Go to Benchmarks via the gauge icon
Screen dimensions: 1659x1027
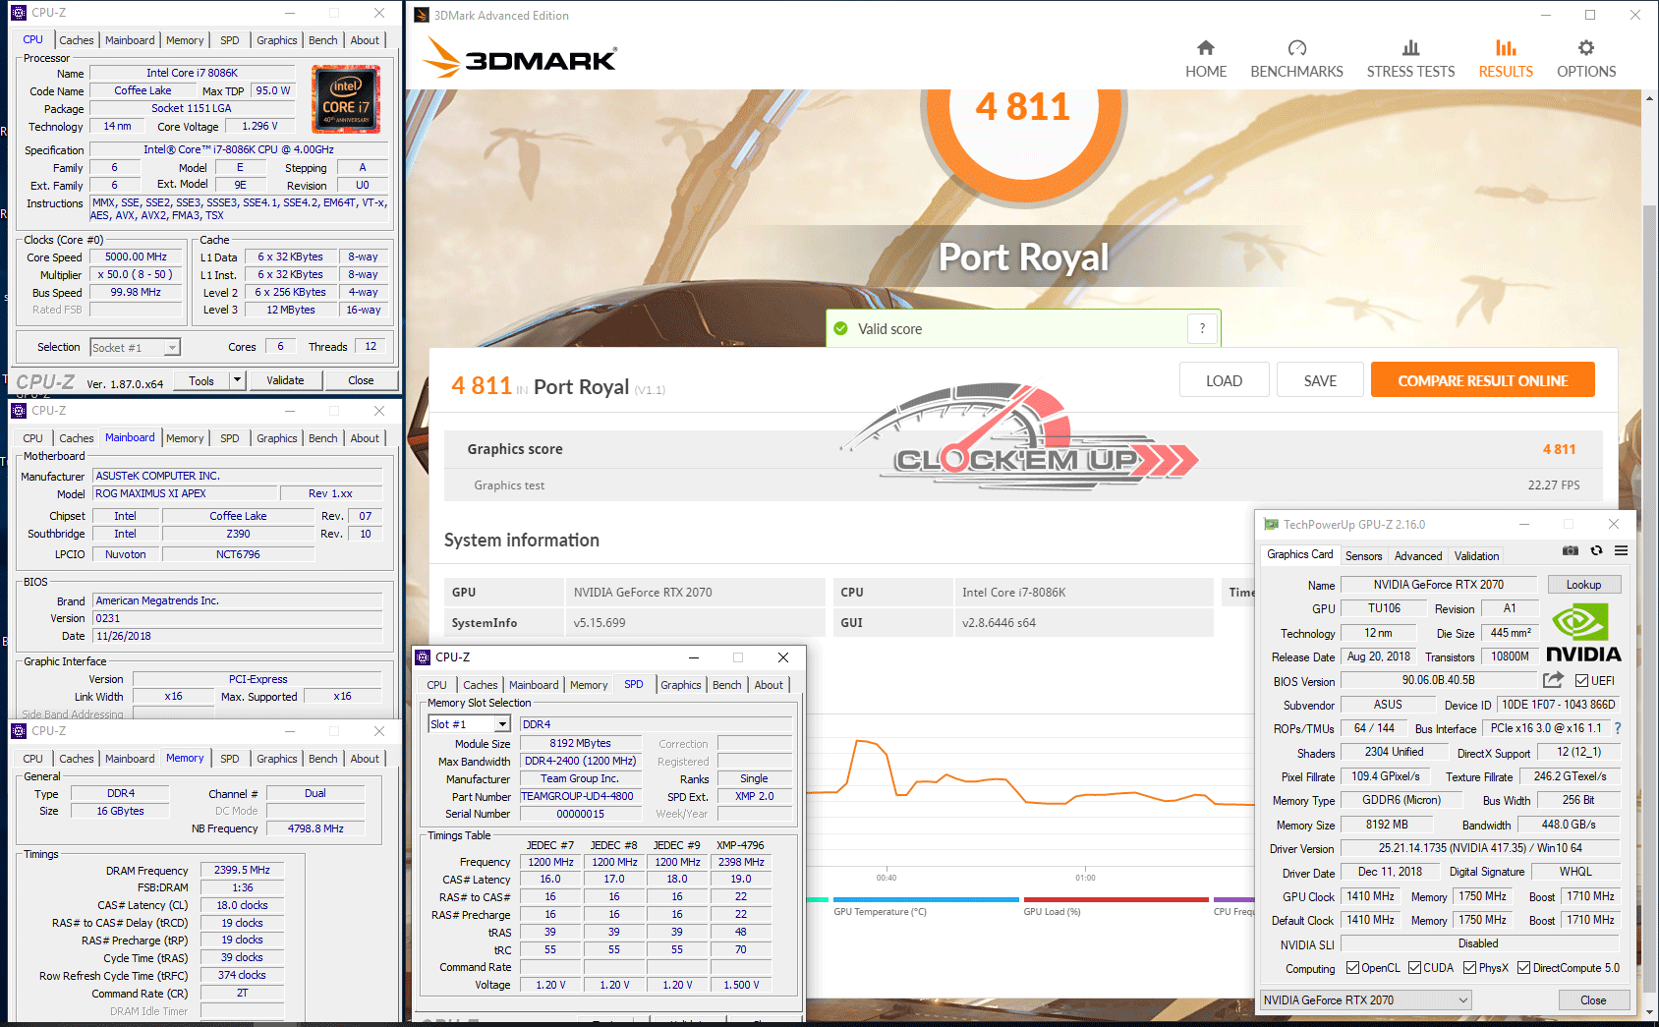coord(1296,49)
